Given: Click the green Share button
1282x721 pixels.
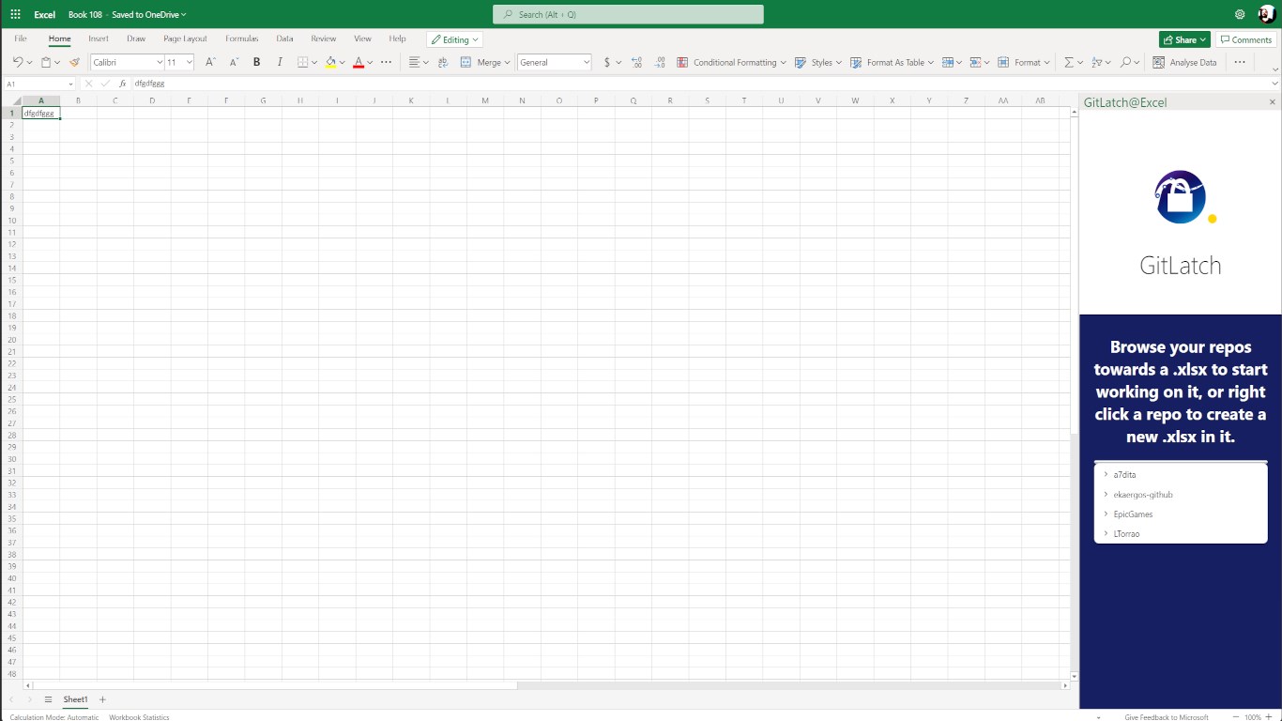Looking at the screenshot, I should point(1184,39).
